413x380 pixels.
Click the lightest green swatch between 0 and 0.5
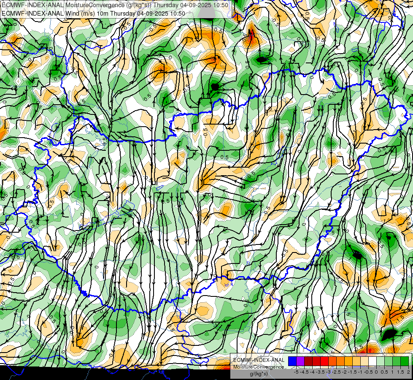click(x=381, y=361)
